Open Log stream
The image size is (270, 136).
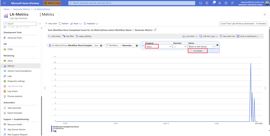13,91
